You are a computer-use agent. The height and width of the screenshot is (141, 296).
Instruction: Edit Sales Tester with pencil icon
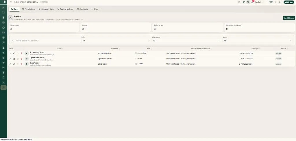(x=11, y=64)
